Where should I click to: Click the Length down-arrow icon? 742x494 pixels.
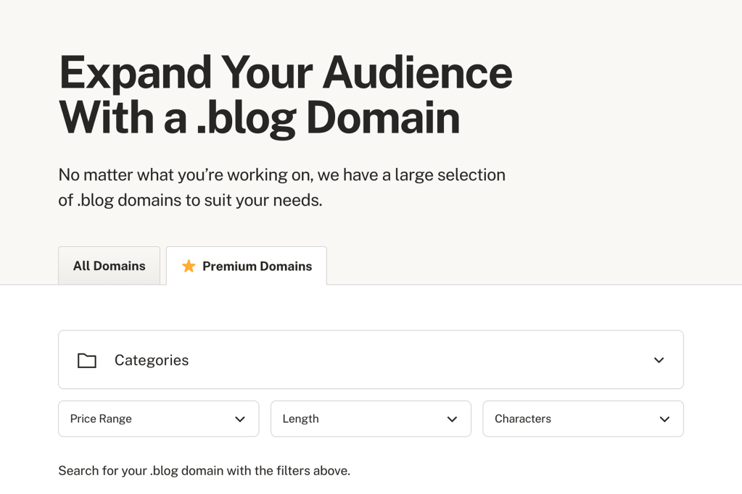tap(452, 419)
